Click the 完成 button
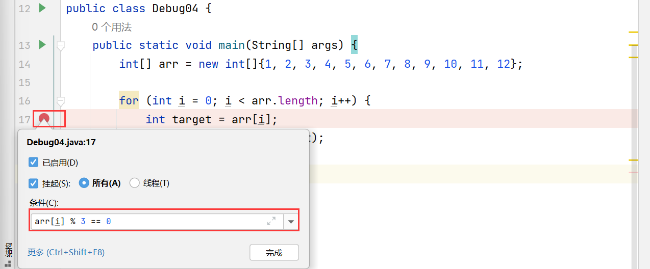The height and width of the screenshot is (269, 650). click(274, 253)
